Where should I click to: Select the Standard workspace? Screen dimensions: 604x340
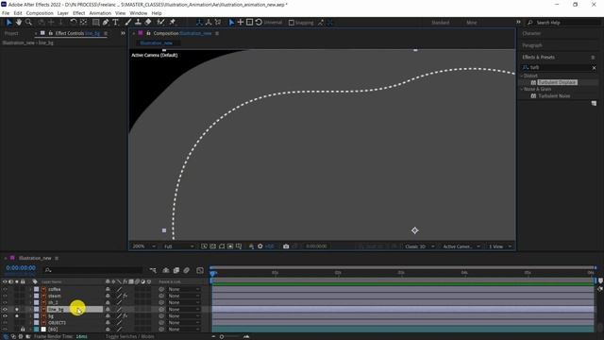coord(441,23)
